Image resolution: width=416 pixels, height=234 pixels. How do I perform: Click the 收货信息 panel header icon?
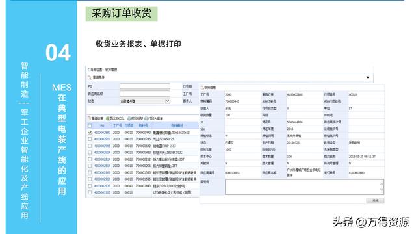coord(202,87)
